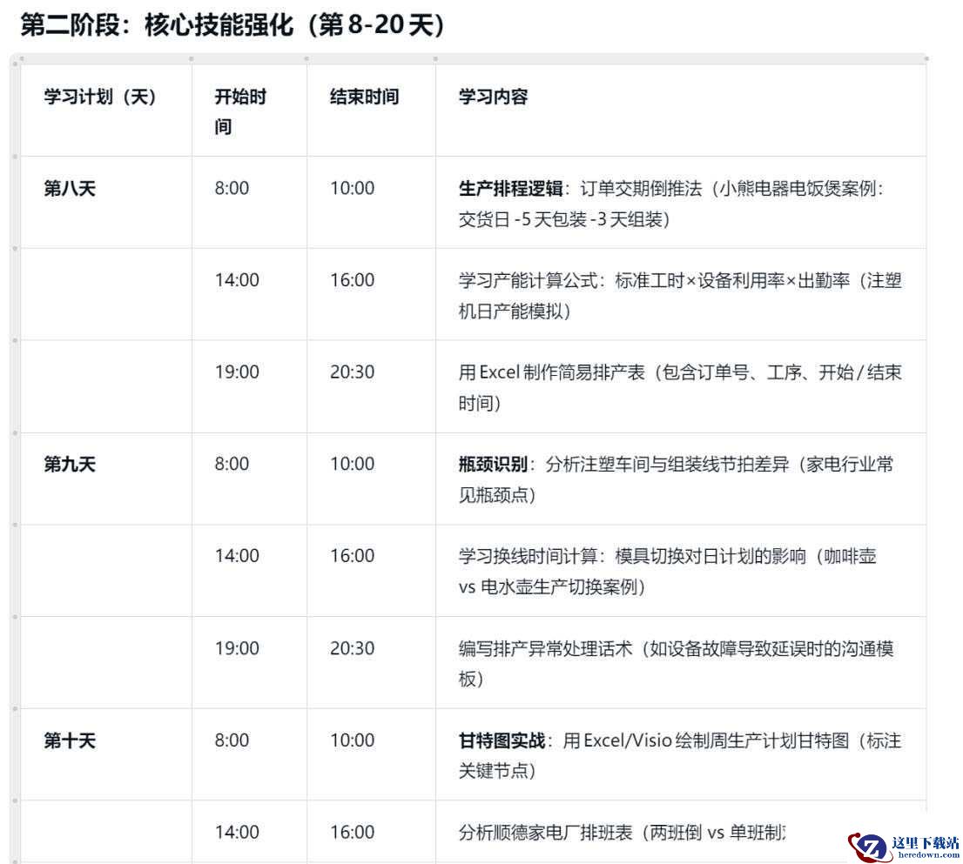
Task: Click the 学习产能计算公式 content cell
Action: point(680,296)
